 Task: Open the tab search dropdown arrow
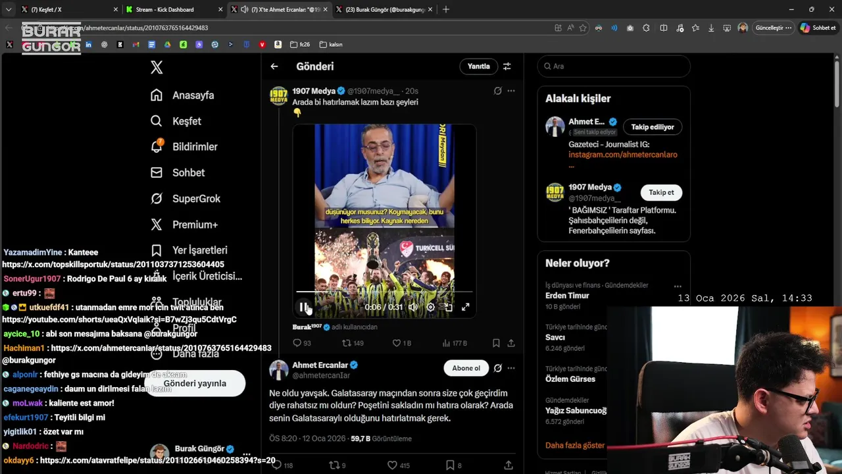[9, 9]
